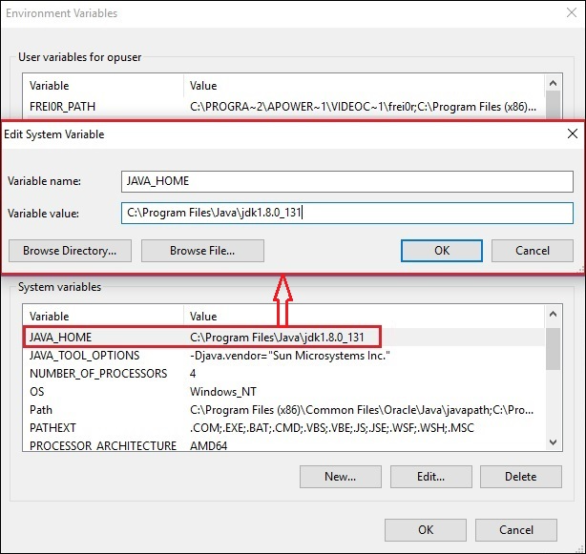Click system variables scroll down arrow
This screenshot has height=554, width=586.
(554, 442)
